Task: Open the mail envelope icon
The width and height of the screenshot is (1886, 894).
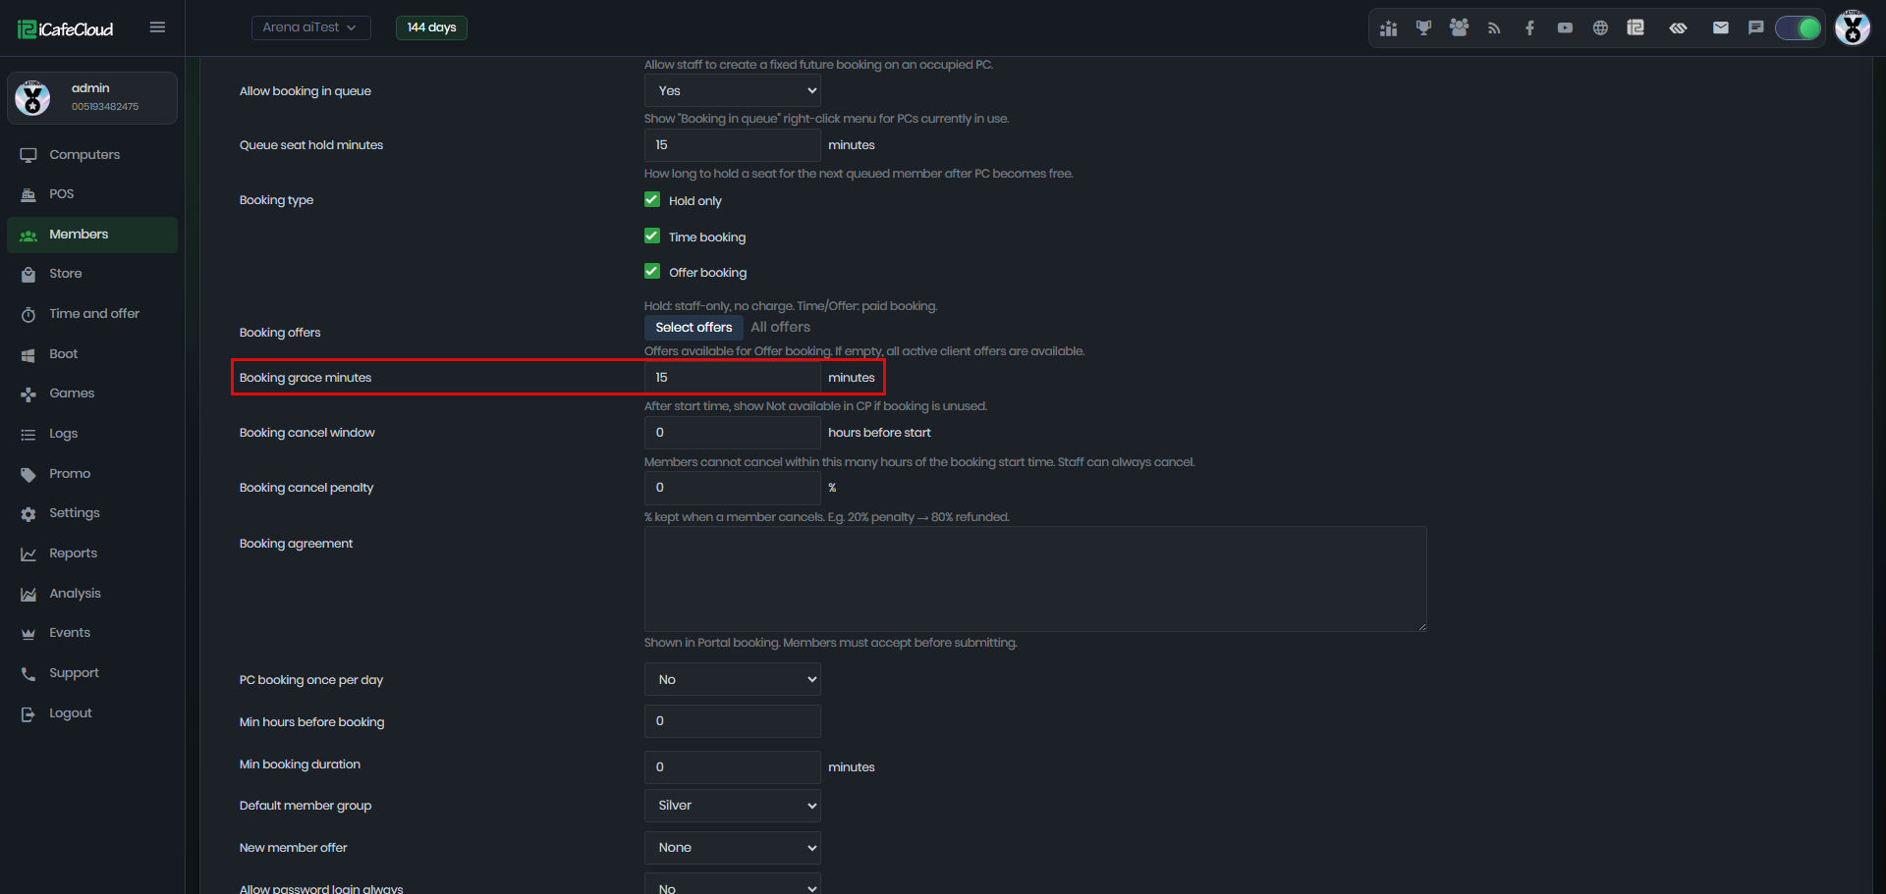Action: 1720,28
